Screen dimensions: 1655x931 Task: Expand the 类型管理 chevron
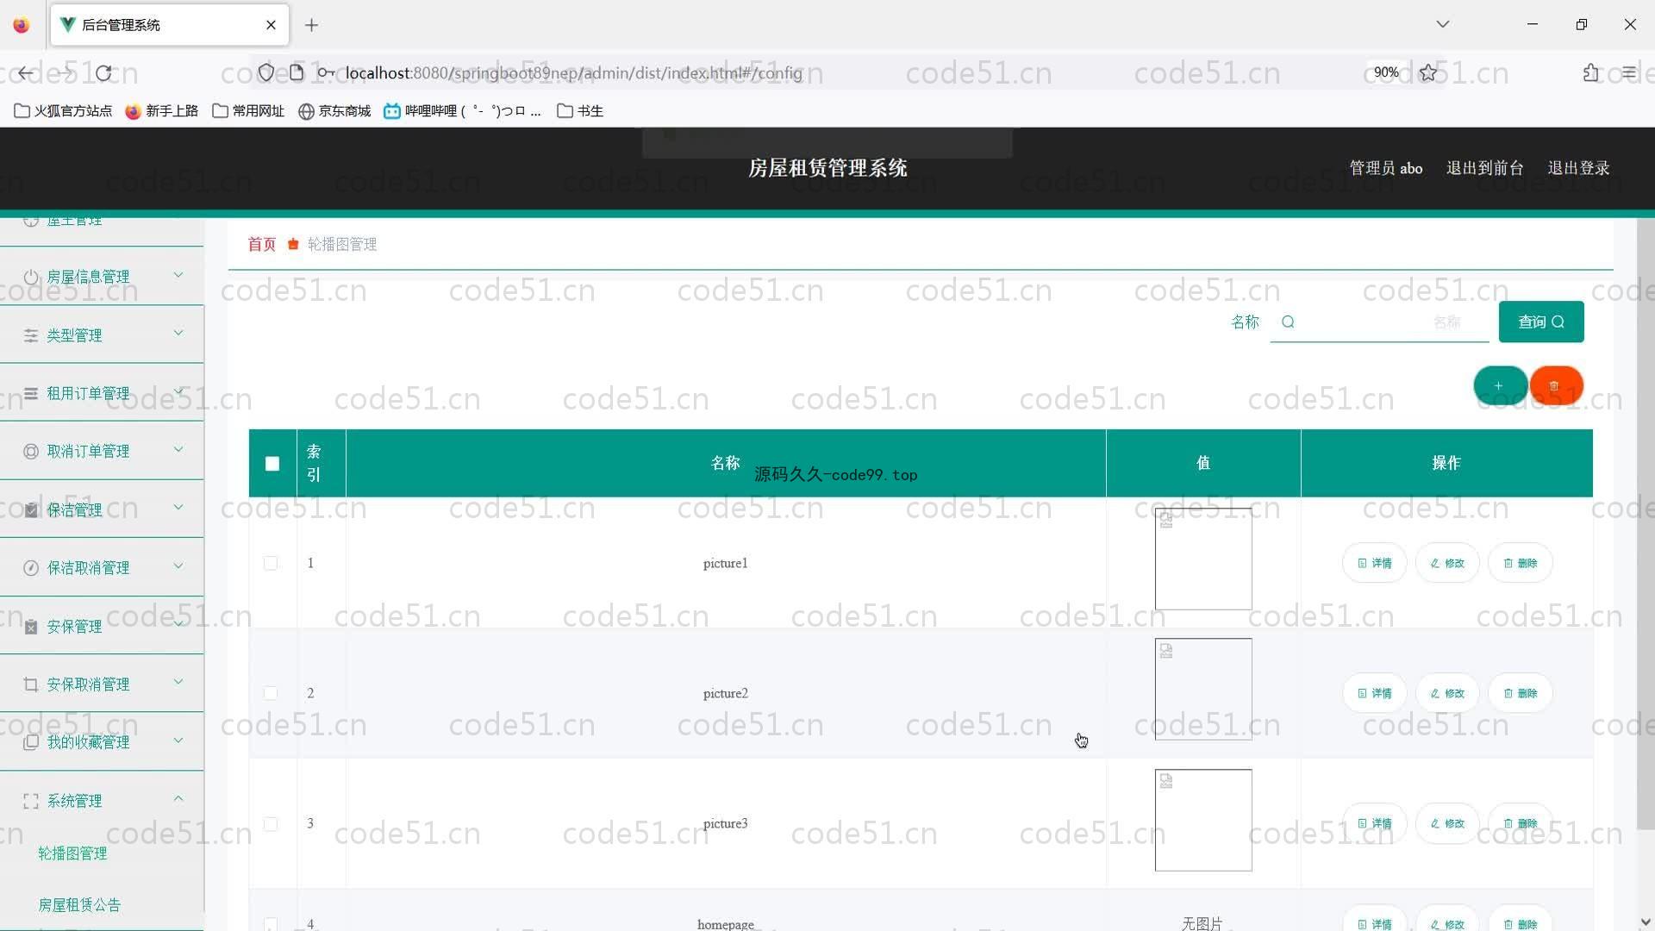(178, 333)
